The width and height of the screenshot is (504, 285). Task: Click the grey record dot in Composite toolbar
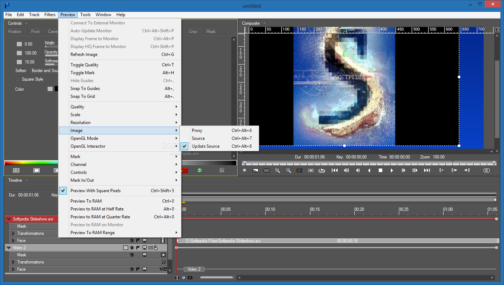244,171
